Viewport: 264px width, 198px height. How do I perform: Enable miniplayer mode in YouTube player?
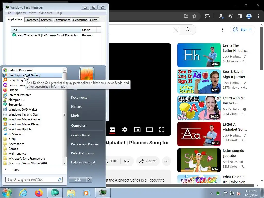pyautogui.click(x=137, y=130)
